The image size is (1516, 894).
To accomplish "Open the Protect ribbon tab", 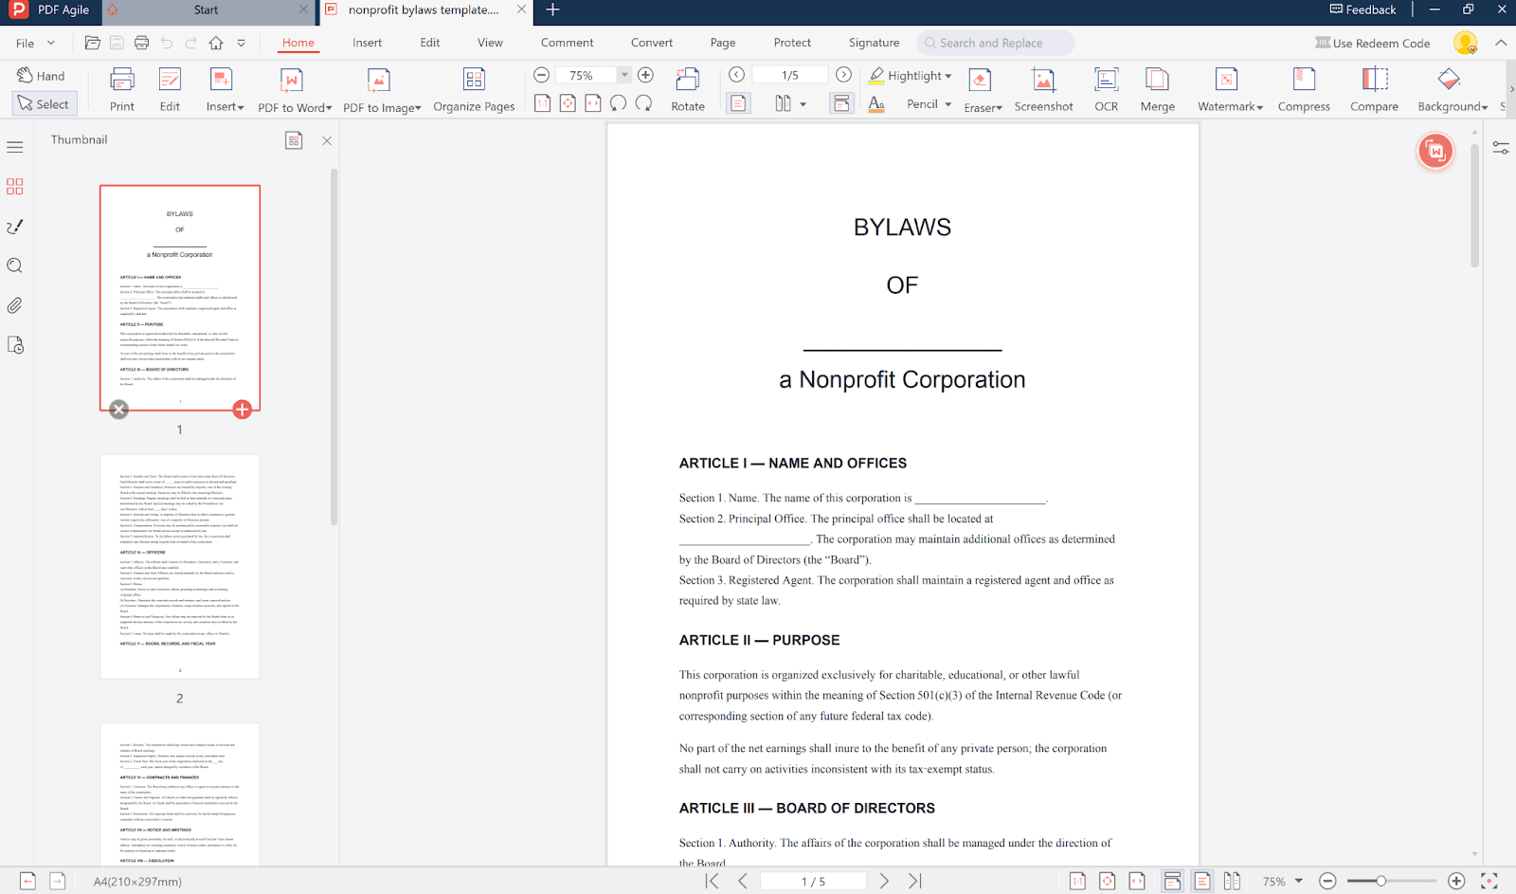I will (x=792, y=43).
